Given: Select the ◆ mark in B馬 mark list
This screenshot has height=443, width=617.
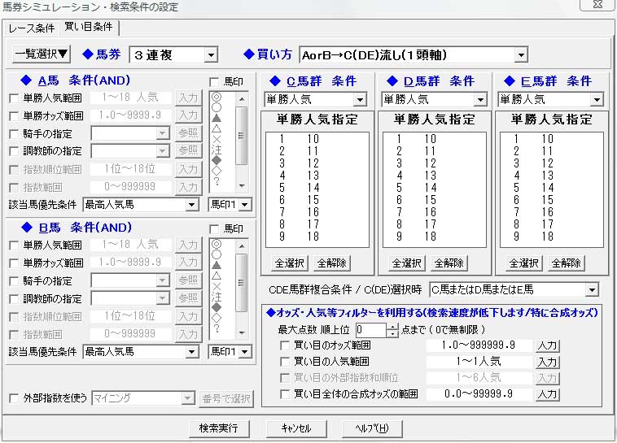Looking at the screenshot, I should 216,306.
